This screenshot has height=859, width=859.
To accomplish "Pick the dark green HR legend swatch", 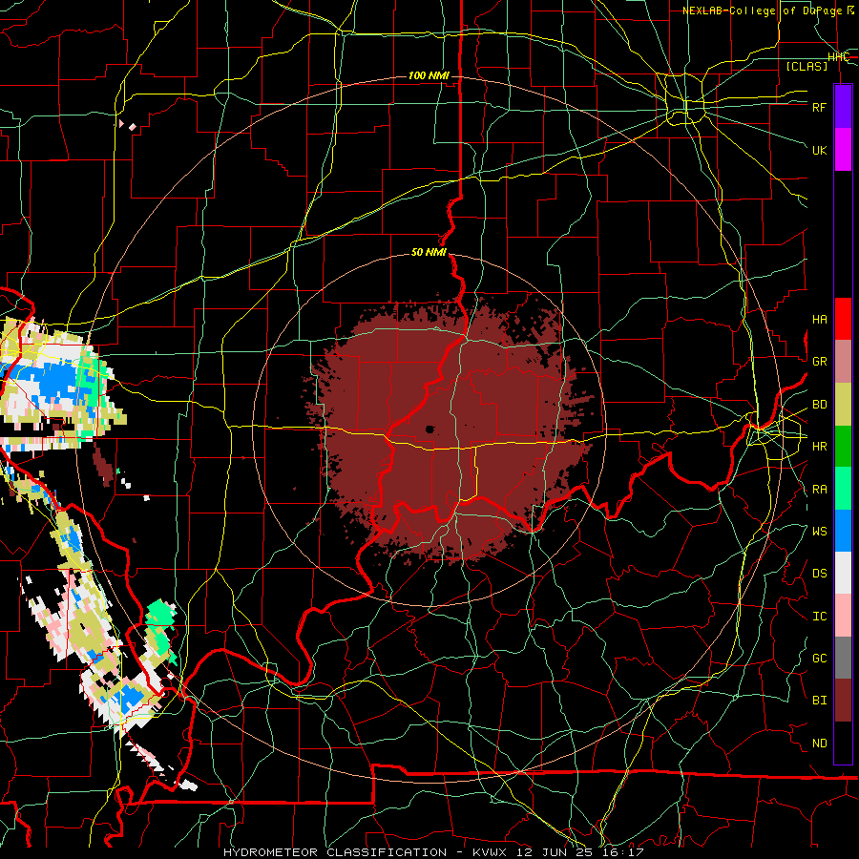I will [x=843, y=446].
